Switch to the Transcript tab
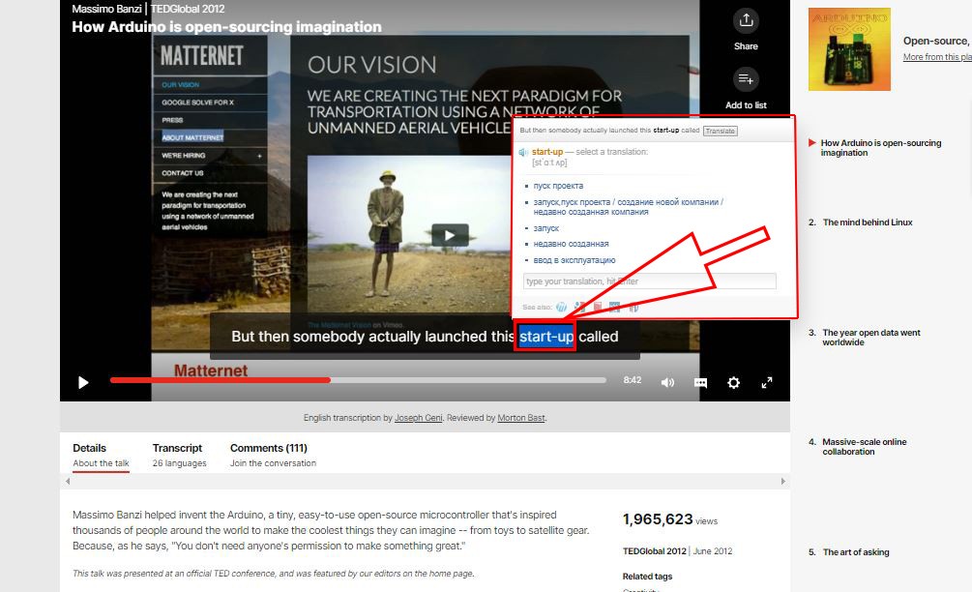Screen dimensions: 972x592 point(179,455)
